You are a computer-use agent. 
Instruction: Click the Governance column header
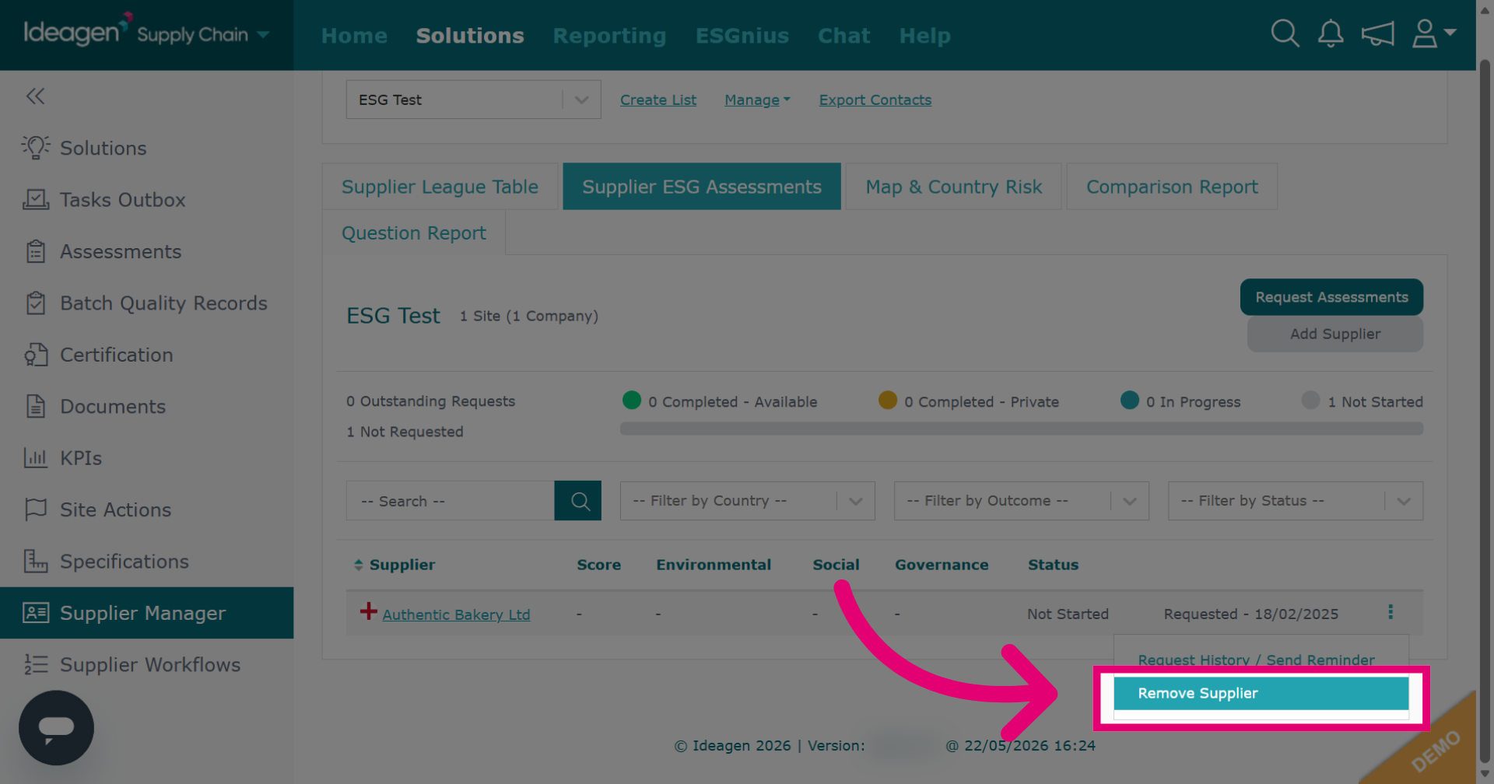tap(942, 565)
